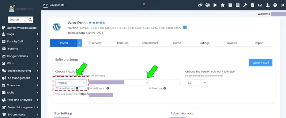Open the play demos icon

click(x=215, y=5)
